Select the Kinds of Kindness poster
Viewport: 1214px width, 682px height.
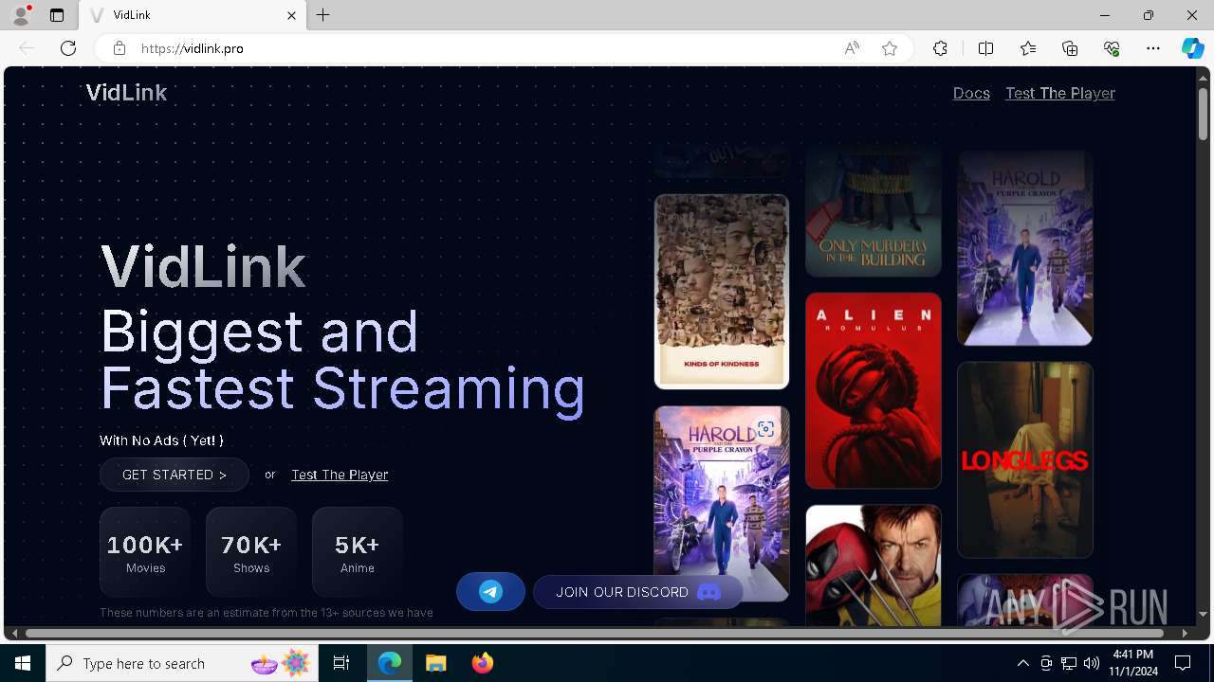[x=722, y=292]
